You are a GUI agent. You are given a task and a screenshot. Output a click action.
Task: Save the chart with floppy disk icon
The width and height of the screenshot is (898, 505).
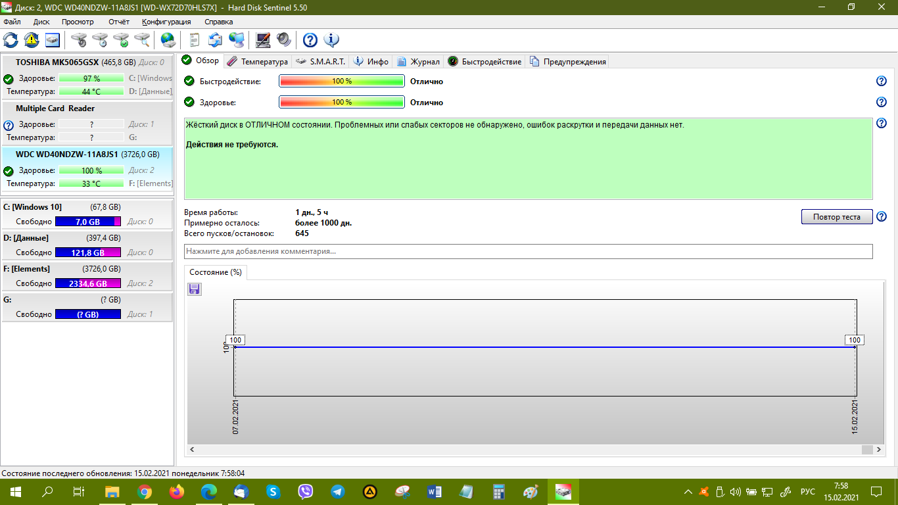195,289
